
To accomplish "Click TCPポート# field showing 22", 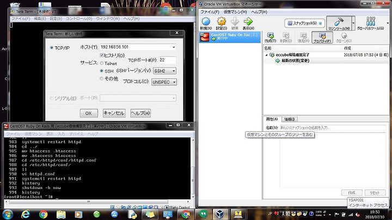I will (x=167, y=60).
